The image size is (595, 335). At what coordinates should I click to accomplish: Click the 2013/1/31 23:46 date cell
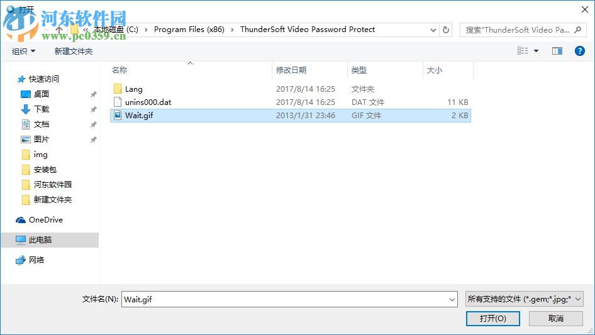[x=306, y=116]
